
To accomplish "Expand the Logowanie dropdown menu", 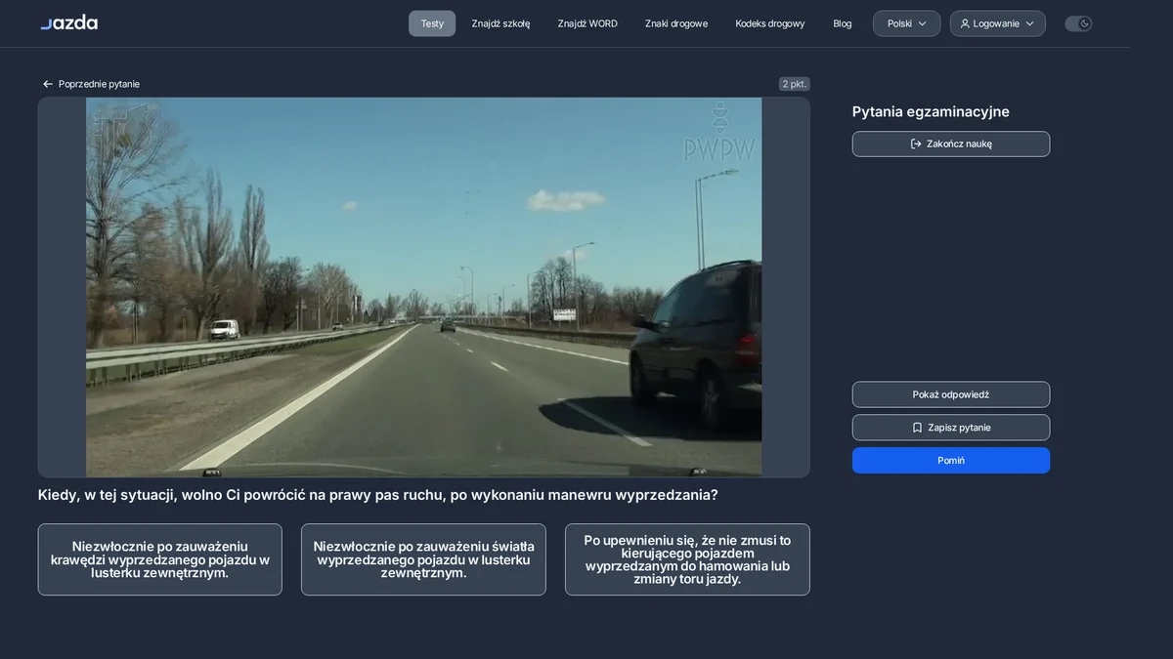I will click(997, 23).
